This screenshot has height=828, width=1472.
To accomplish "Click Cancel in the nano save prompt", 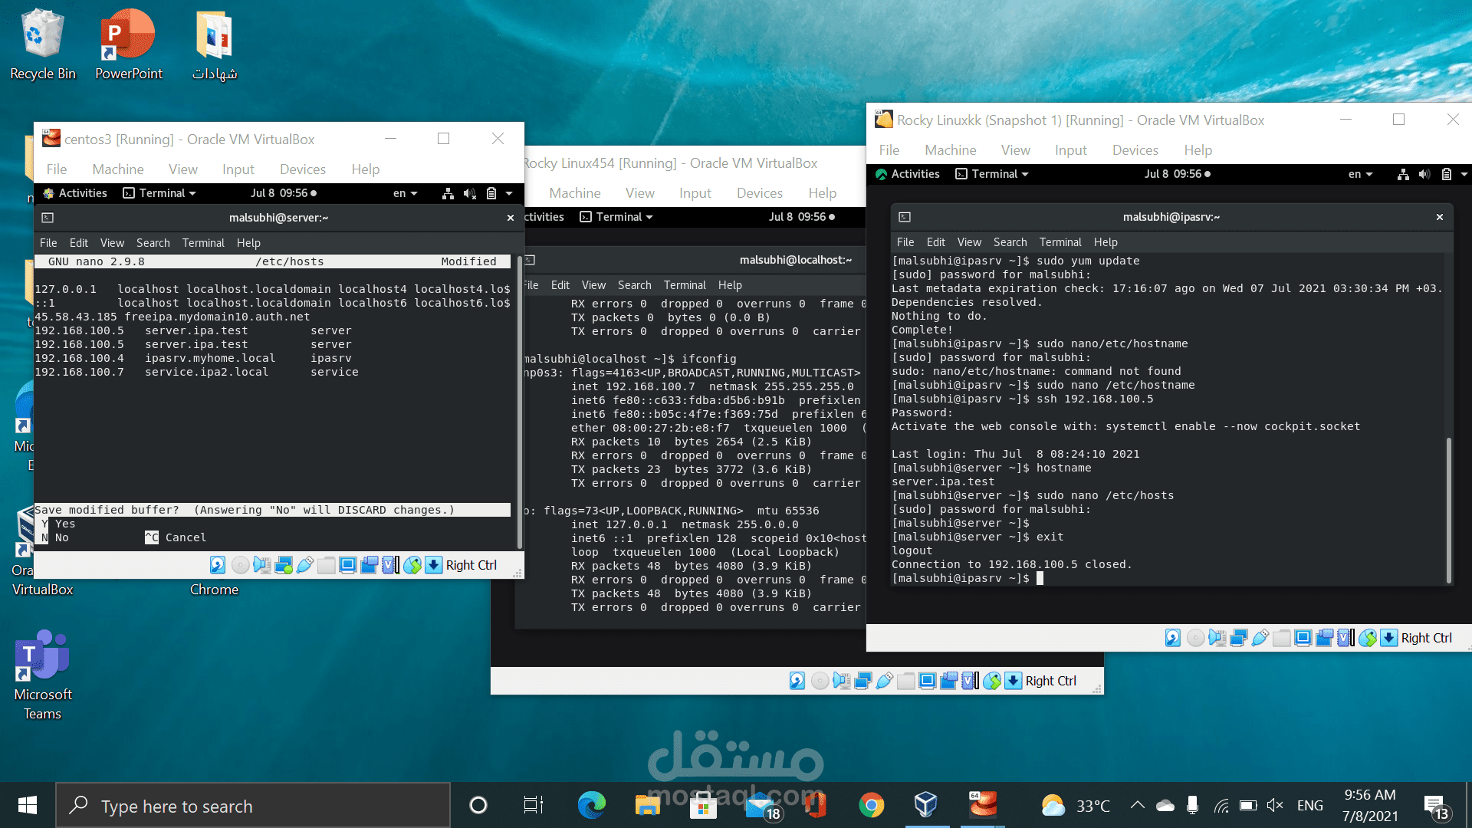I will point(176,537).
